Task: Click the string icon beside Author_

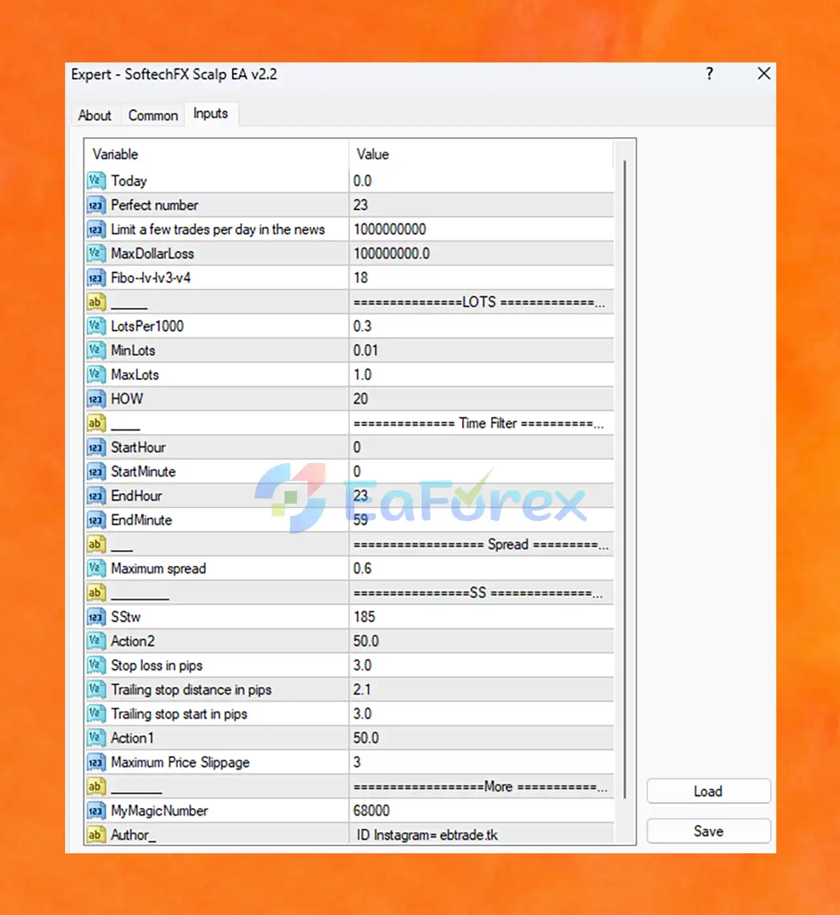Action: (x=96, y=835)
